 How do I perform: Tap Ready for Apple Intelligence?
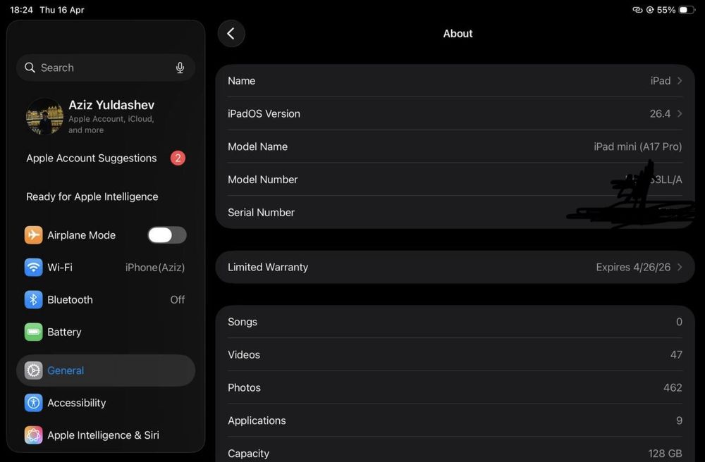coord(92,196)
